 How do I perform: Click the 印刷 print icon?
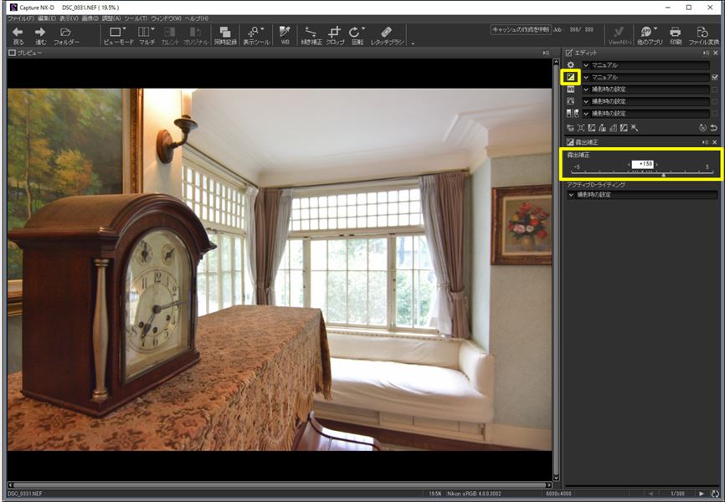pyautogui.click(x=676, y=36)
